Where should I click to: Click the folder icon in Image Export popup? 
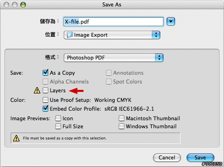(70, 35)
